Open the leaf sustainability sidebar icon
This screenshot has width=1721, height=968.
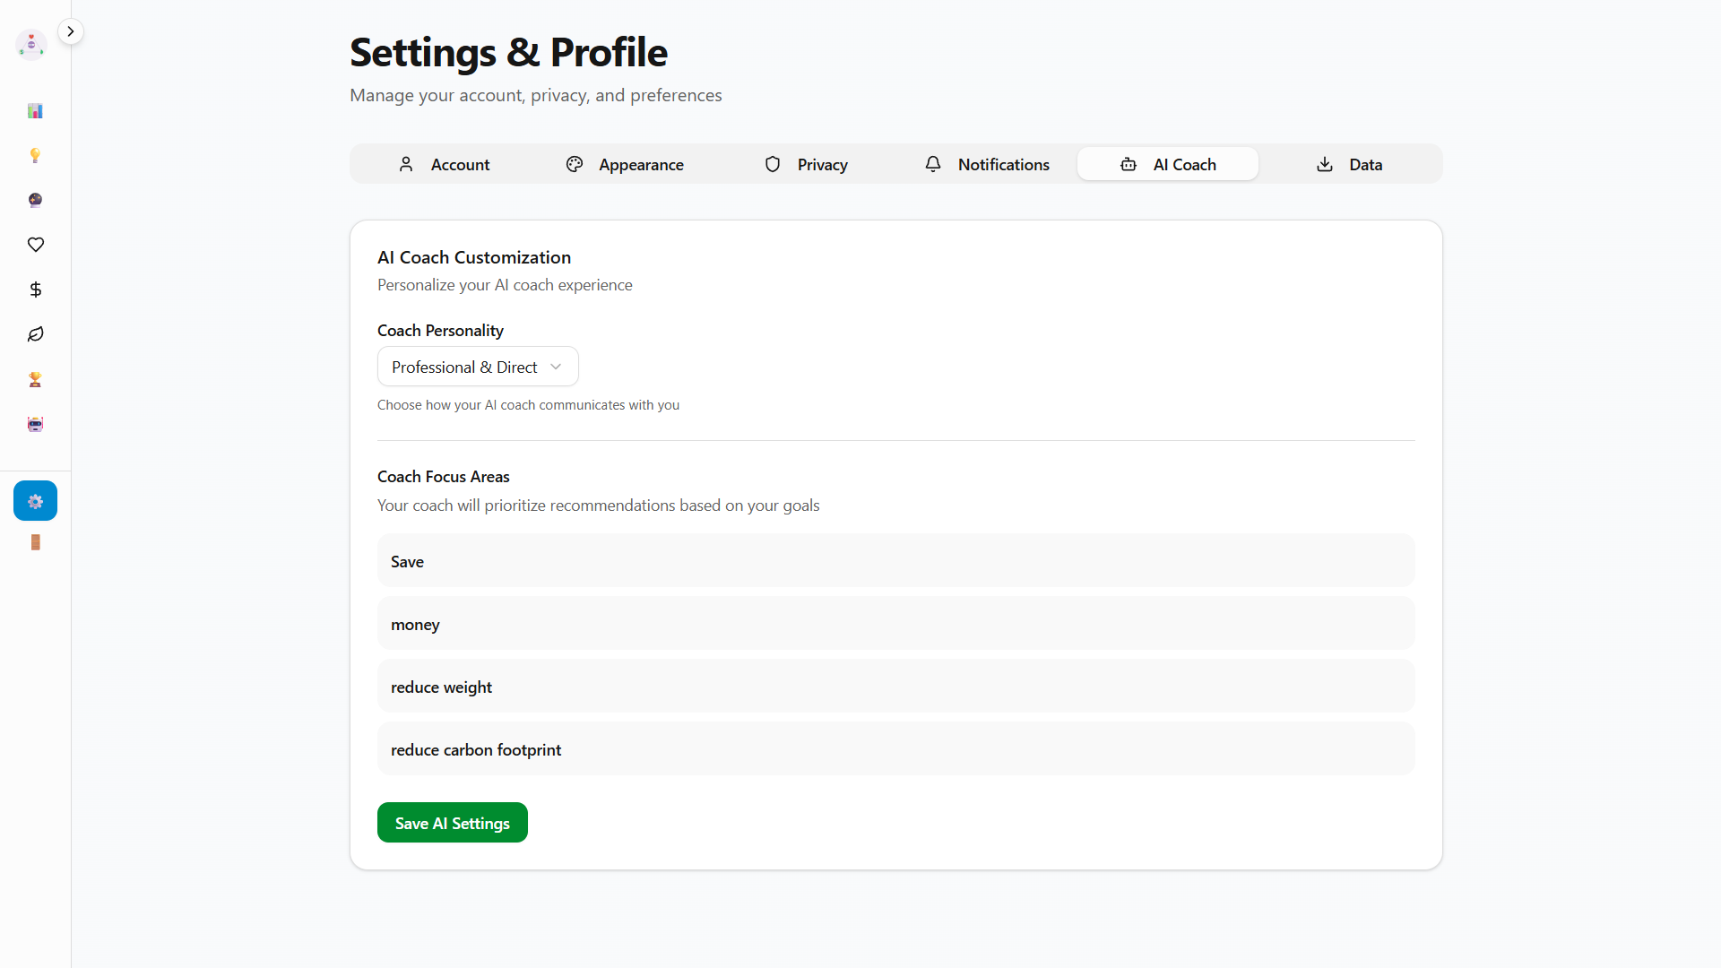click(x=35, y=334)
